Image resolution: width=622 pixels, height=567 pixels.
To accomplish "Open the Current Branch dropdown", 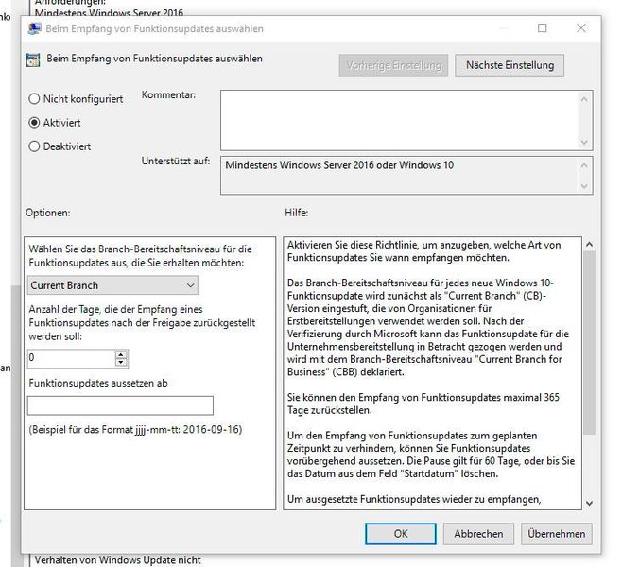I will point(112,285).
